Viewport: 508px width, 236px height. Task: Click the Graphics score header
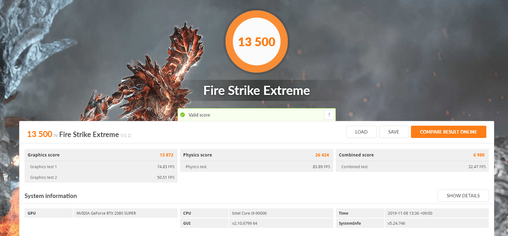[x=101, y=155]
